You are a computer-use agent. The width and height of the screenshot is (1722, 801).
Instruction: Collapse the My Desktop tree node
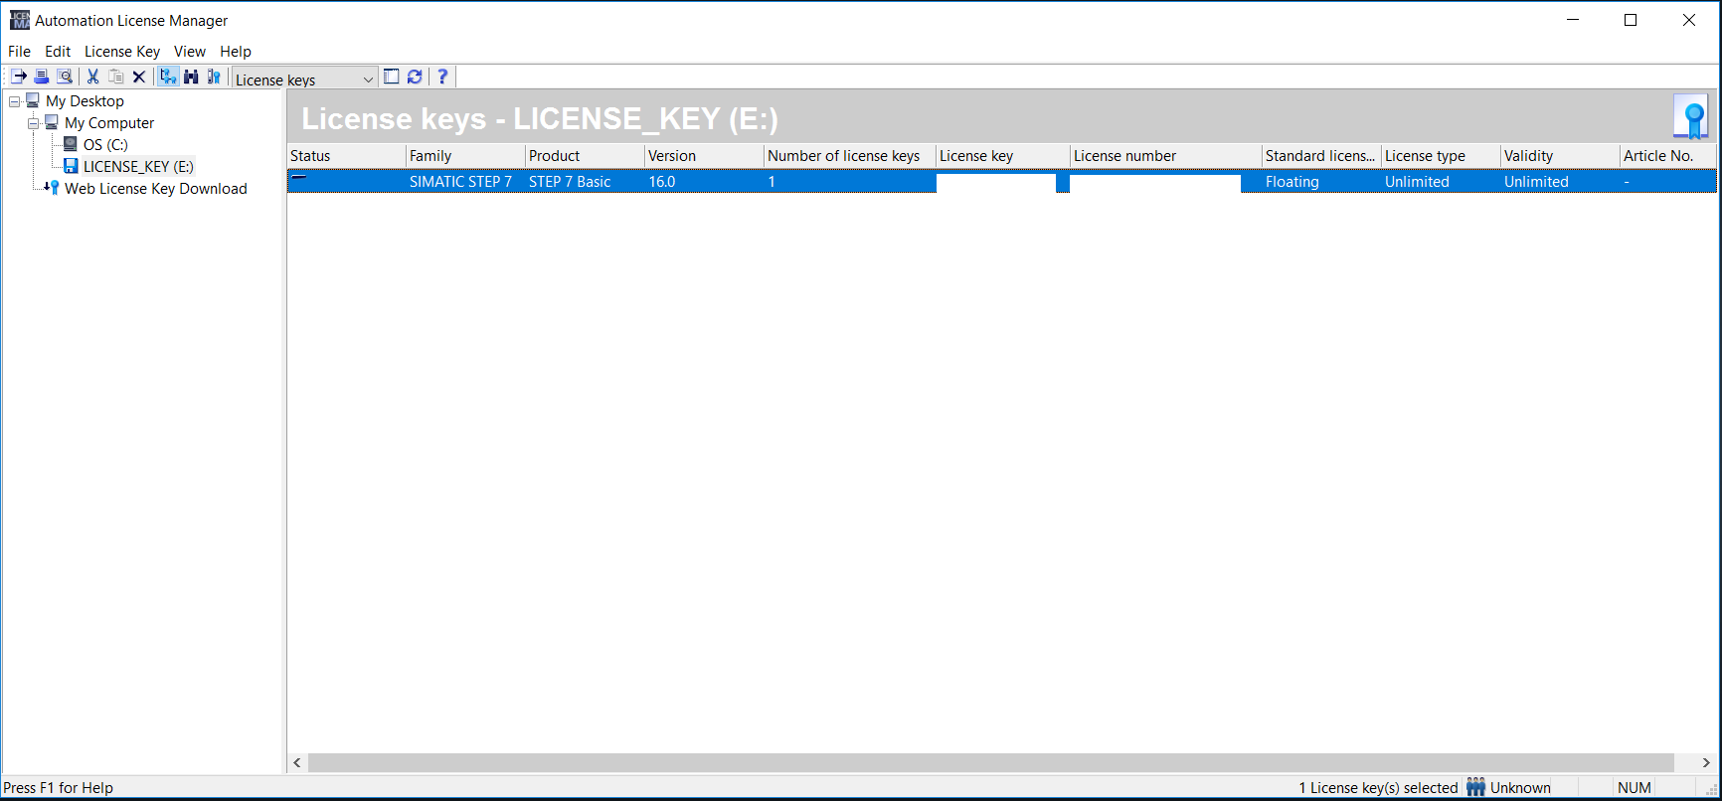(14, 101)
